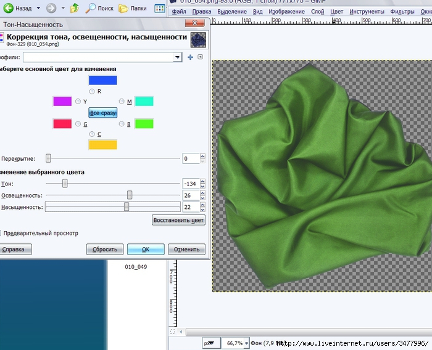This screenshot has width=432, height=350.
Task: Click the small arrow icon beside profile plus
Action: tap(200, 57)
